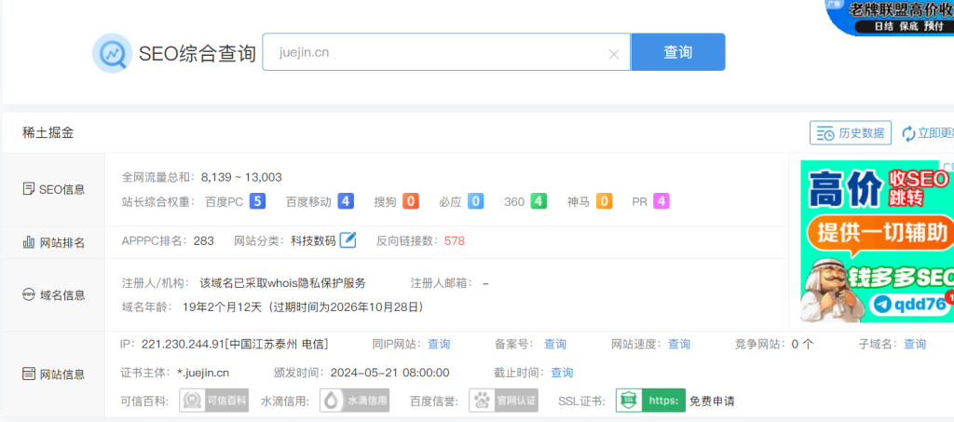Click 立即更新 refresh link
This screenshot has height=422, width=954.
point(927,133)
